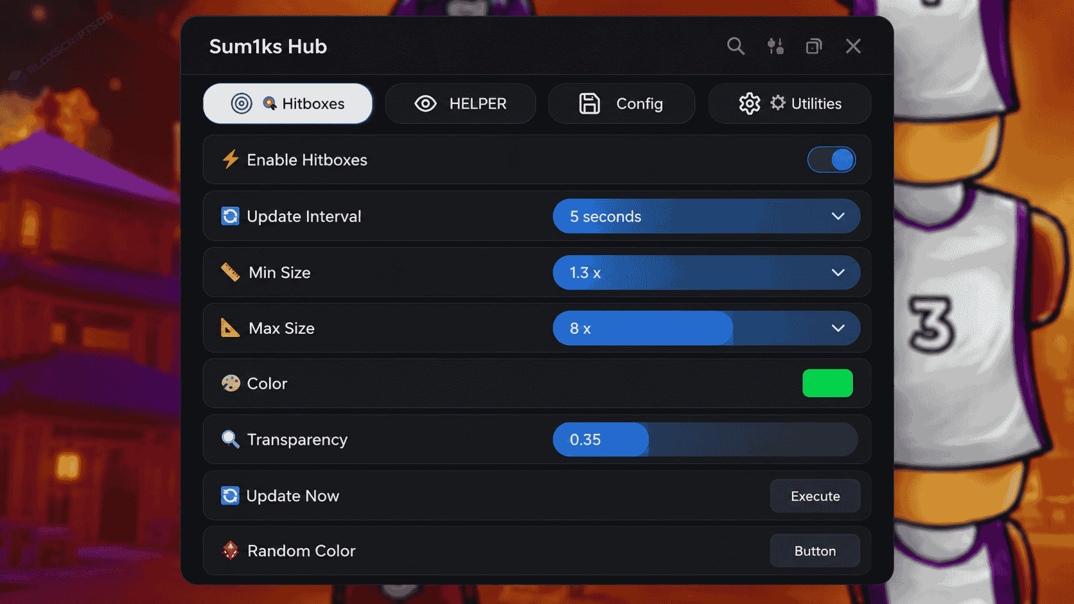Adjust the Transparency slider at 0.35
Screen dimensions: 1074x604
(x=705, y=440)
